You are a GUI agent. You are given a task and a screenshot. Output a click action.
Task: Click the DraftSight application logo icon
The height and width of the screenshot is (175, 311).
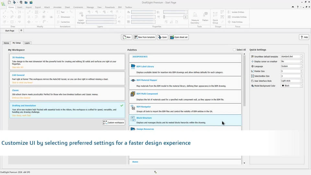(x=3, y=4)
